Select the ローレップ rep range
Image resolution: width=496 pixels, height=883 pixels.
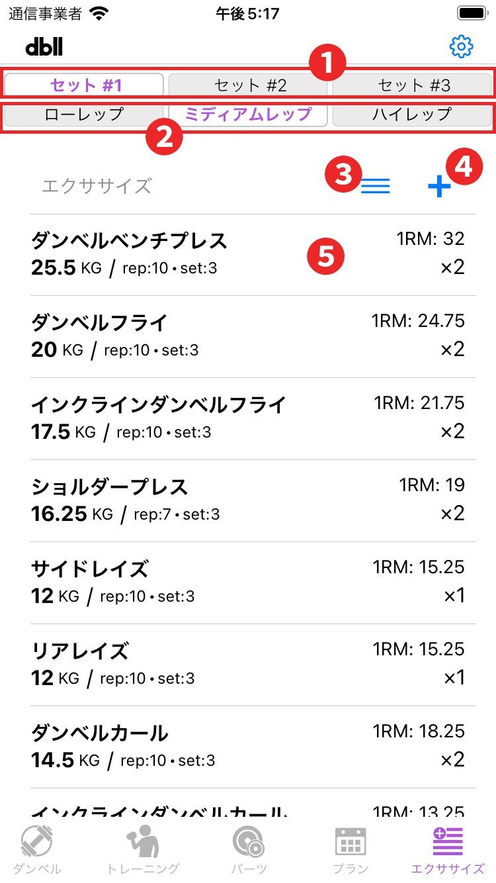pos(84,115)
